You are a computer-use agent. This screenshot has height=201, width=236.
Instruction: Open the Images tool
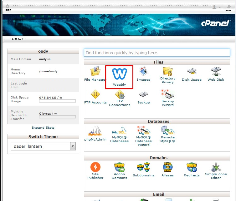144,71
